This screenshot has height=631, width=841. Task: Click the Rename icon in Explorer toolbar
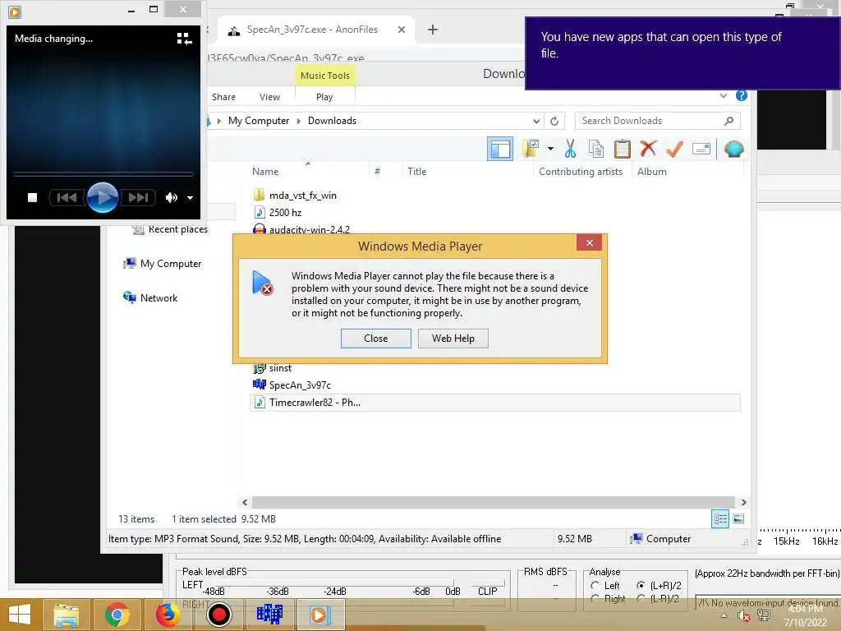[701, 149]
